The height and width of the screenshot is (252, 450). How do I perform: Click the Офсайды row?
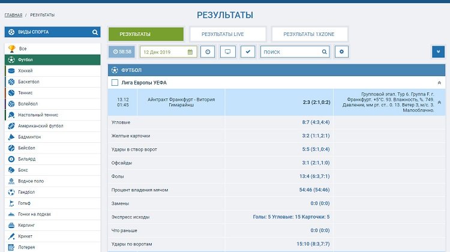(x=277, y=163)
